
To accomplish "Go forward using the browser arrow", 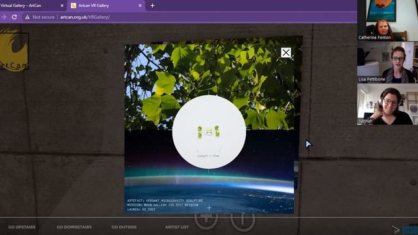I will [x=4, y=17].
